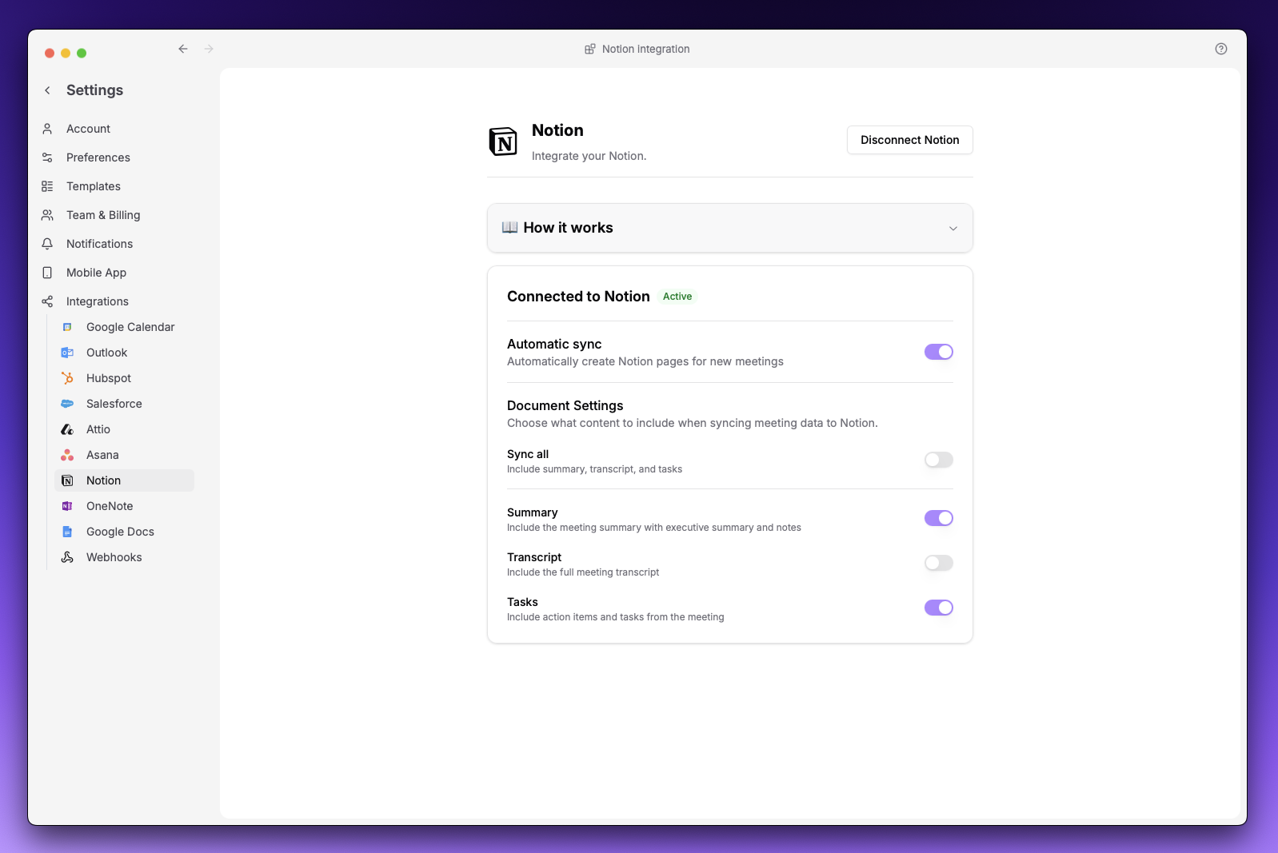The height and width of the screenshot is (853, 1278).
Task: Click 'Automatically create Notion pages' description
Action: point(645,361)
